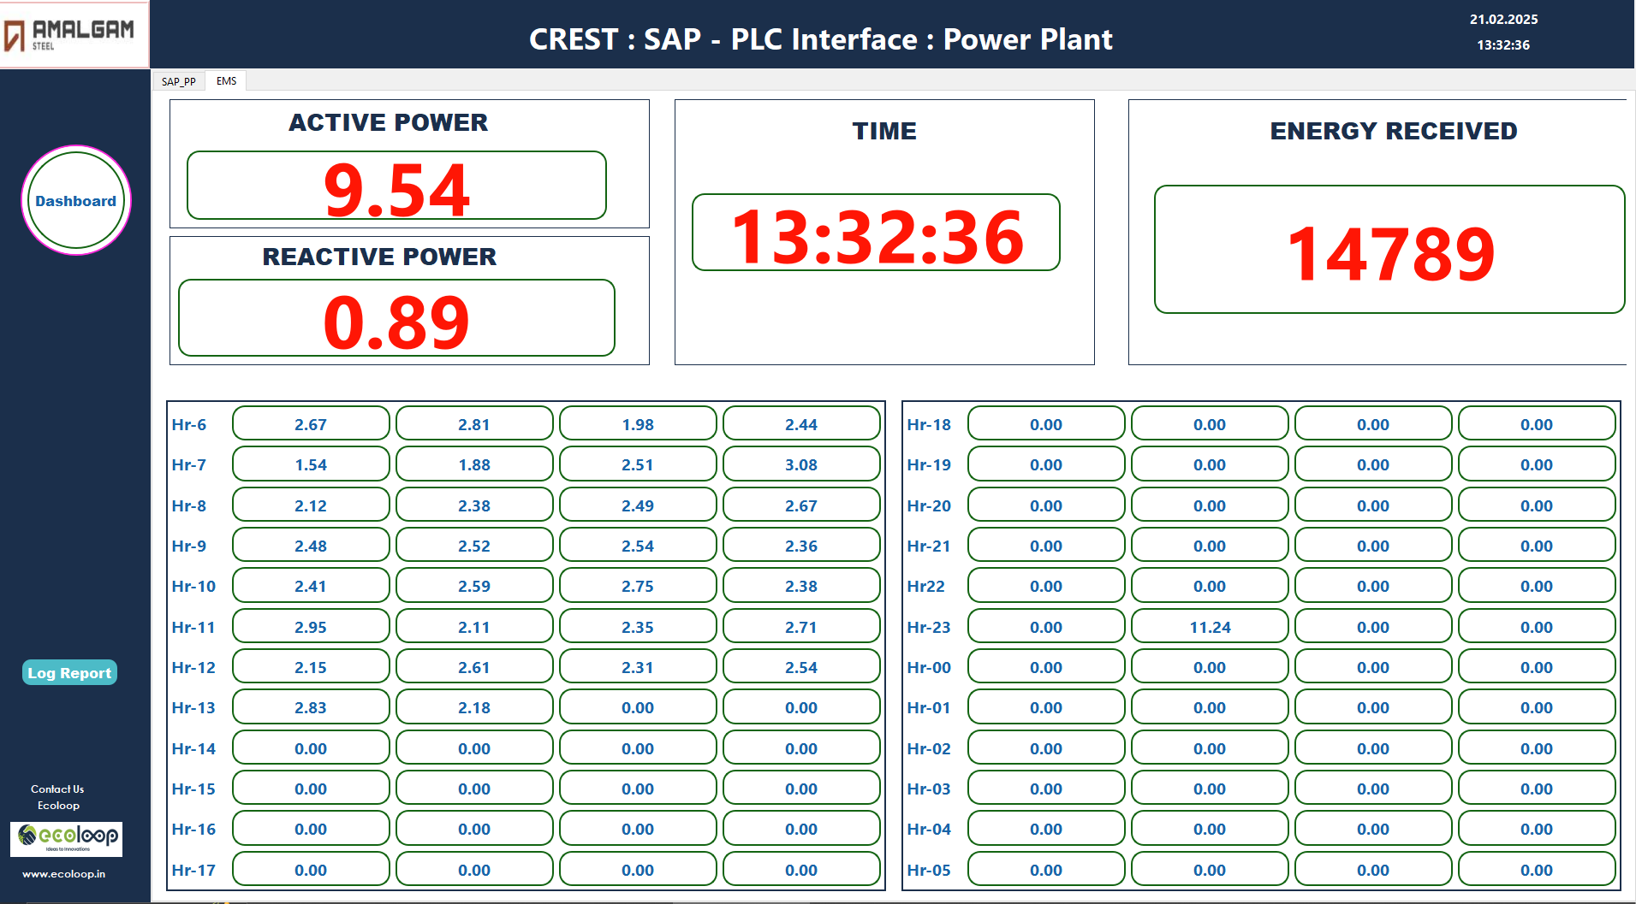Click the www.ecoloop.in link
1636x904 pixels.
64,874
